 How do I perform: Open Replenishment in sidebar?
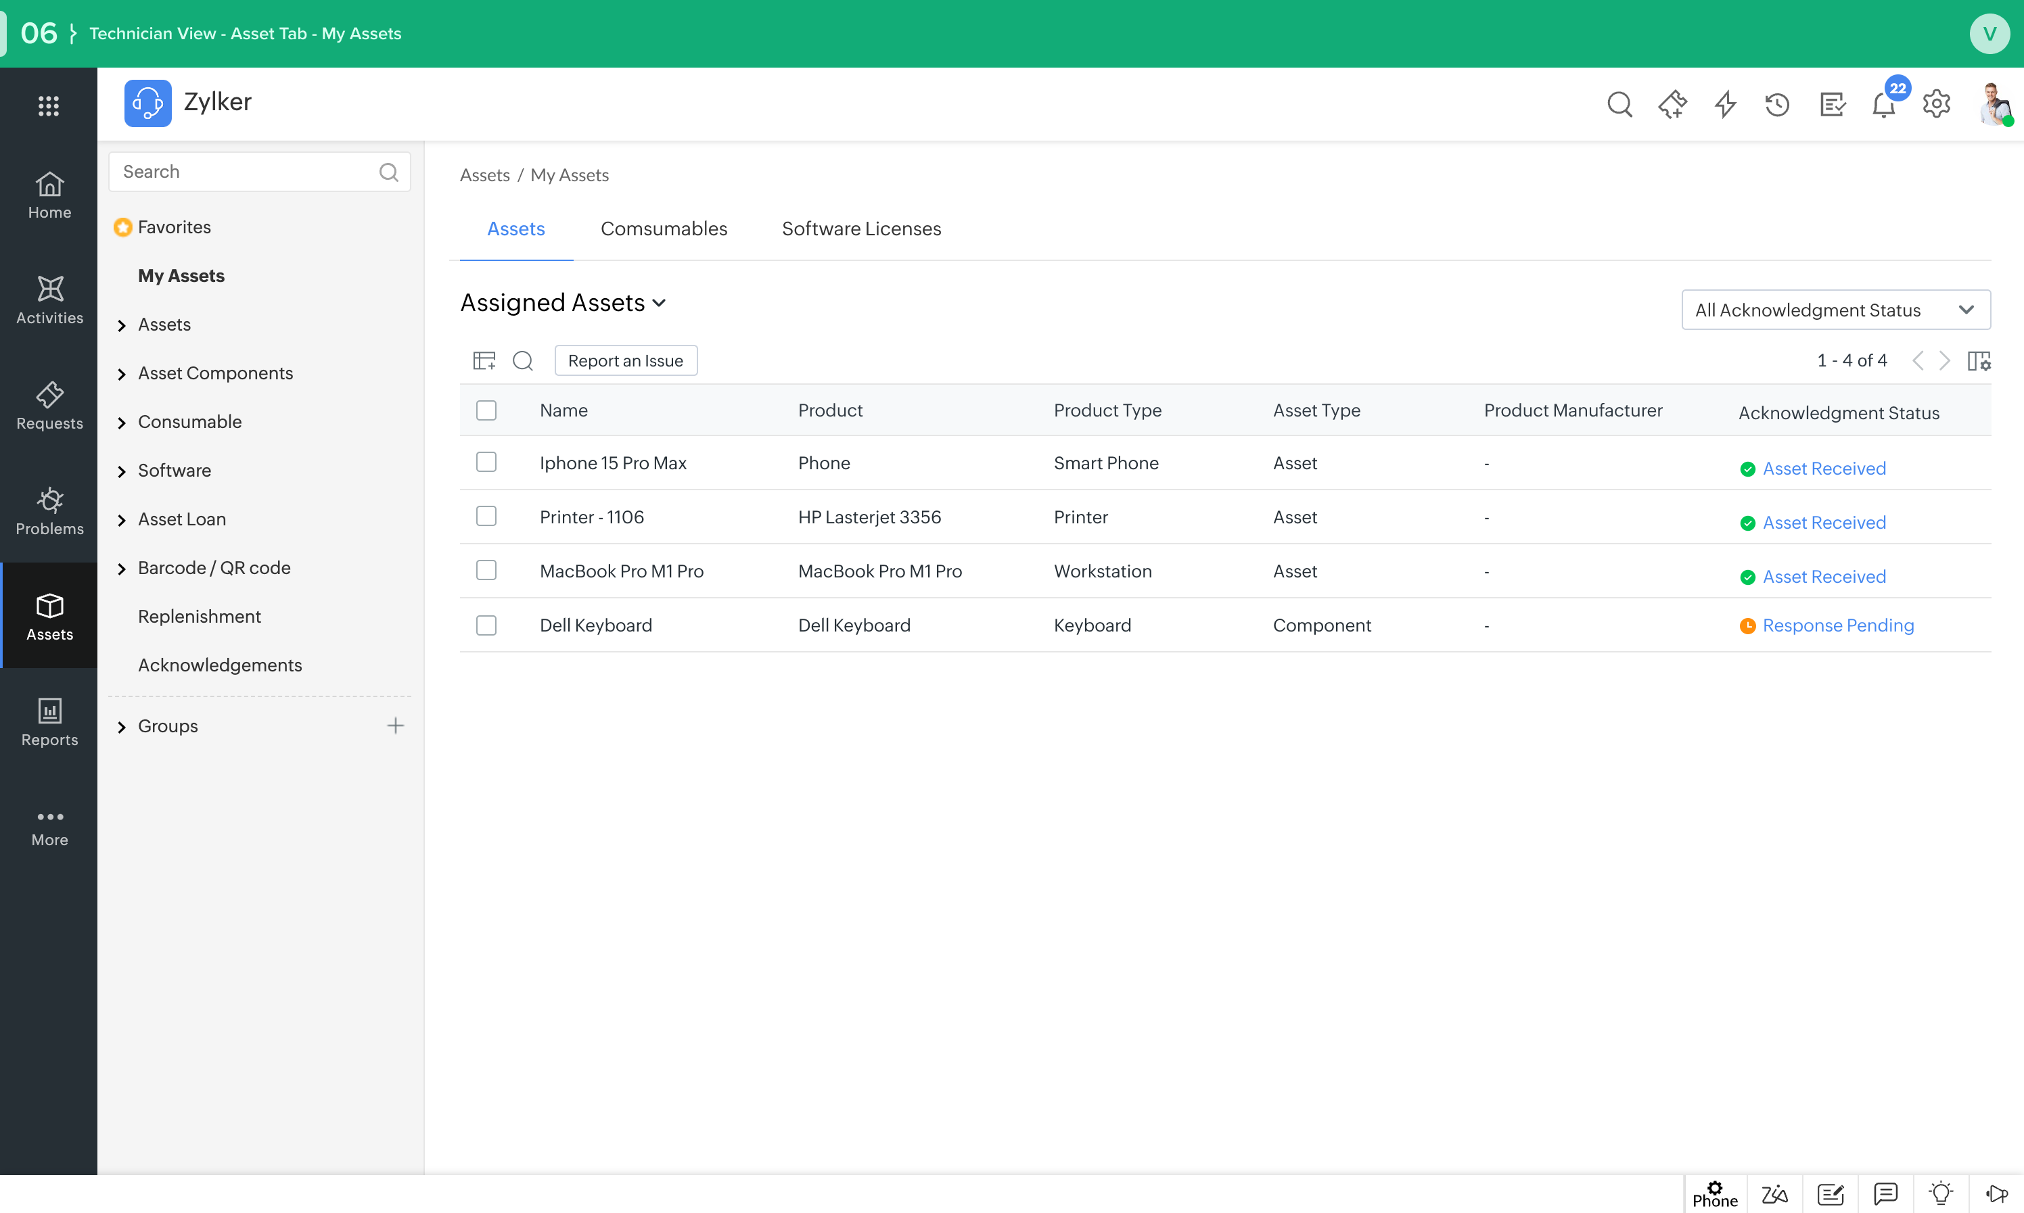[200, 617]
